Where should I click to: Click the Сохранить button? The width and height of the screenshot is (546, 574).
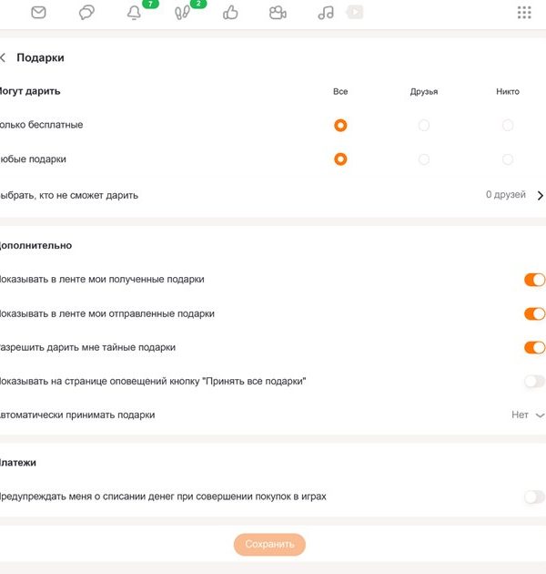pyautogui.click(x=269, y=545)
